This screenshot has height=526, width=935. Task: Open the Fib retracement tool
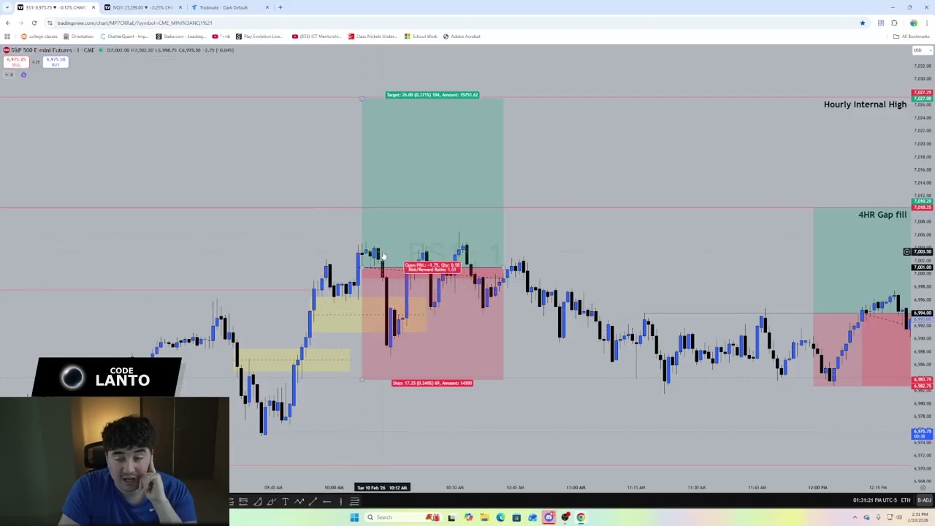(354, 501)
